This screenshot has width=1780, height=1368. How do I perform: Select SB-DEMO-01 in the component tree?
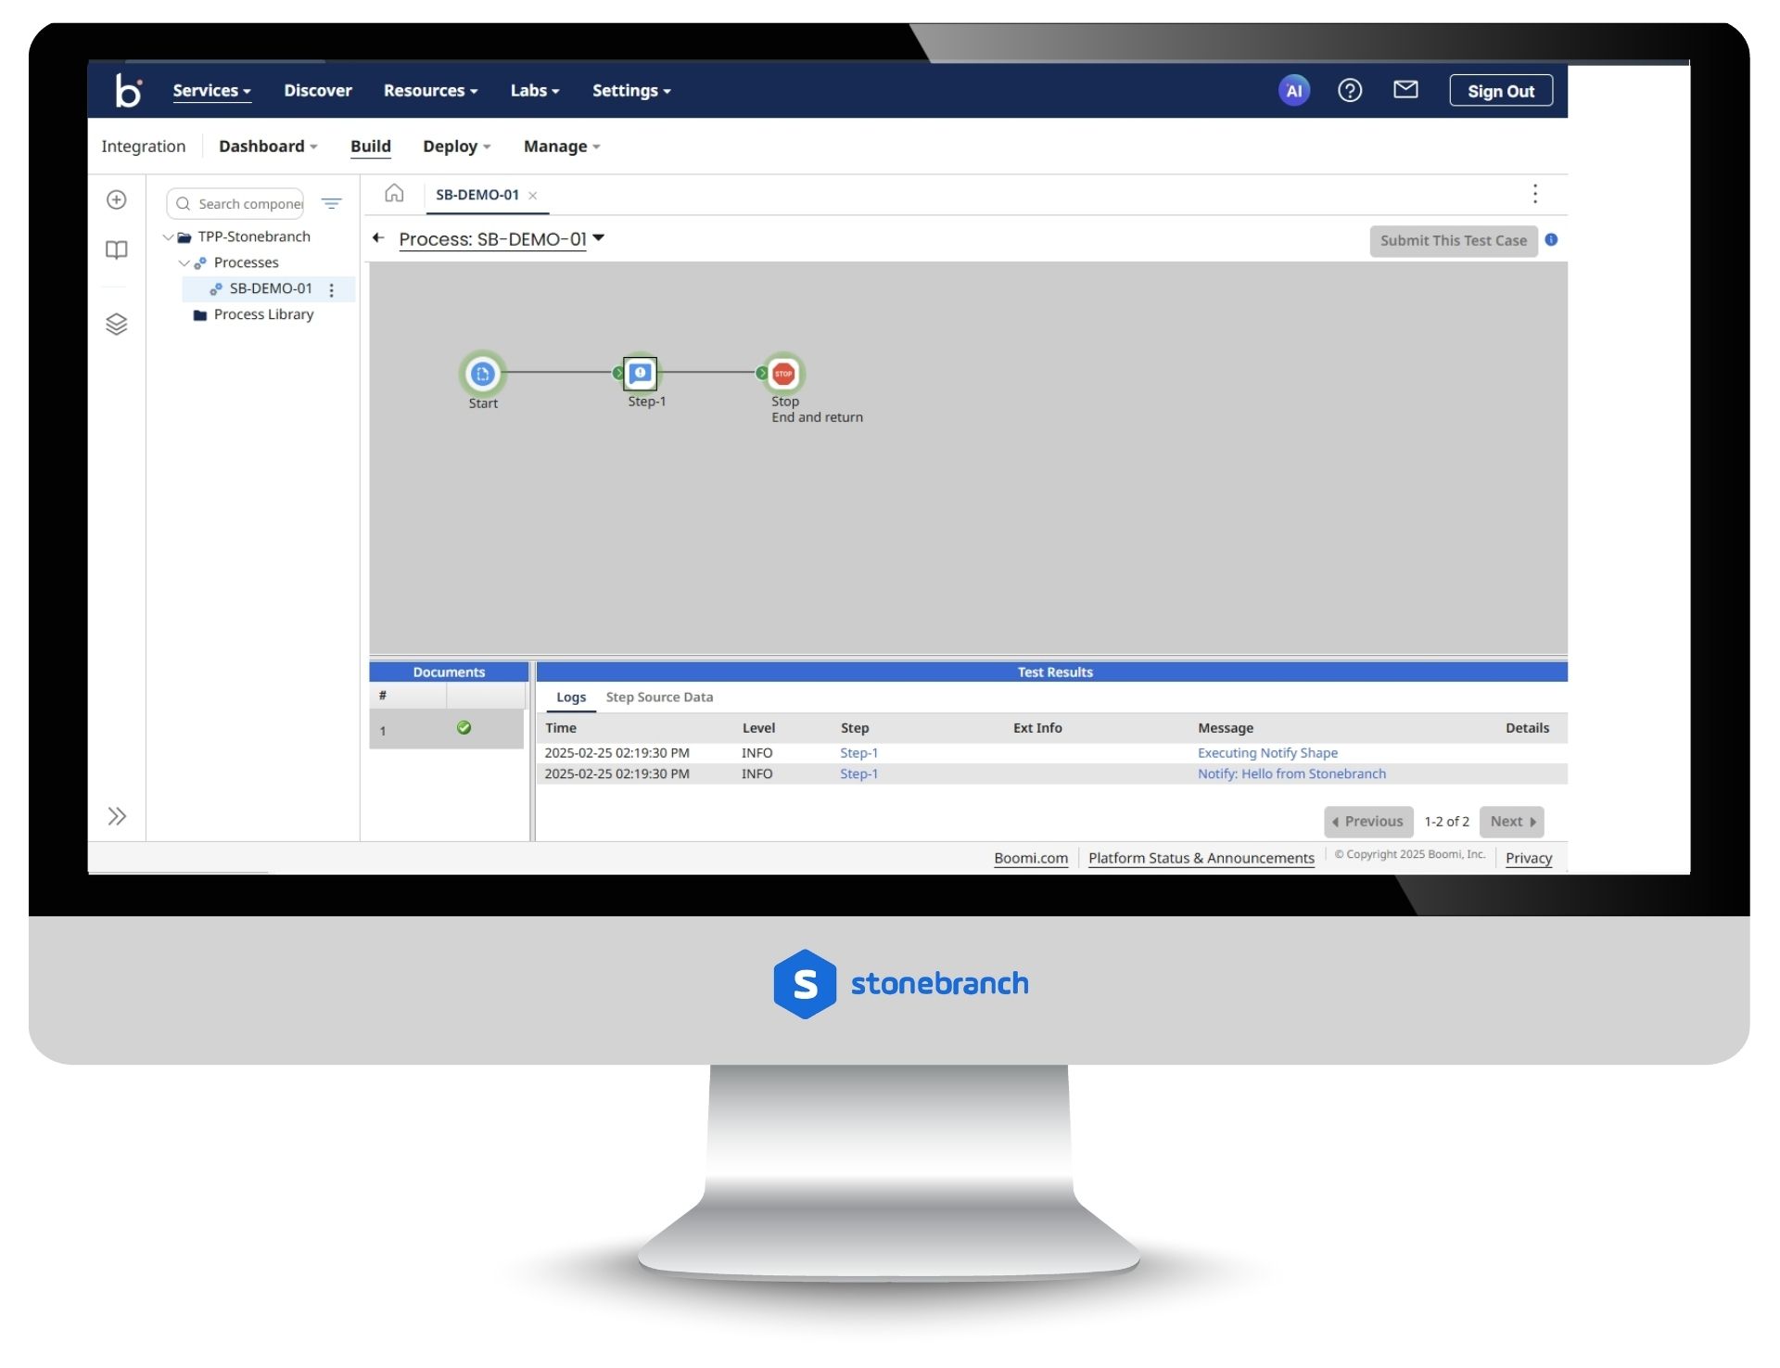coord(271,289)
